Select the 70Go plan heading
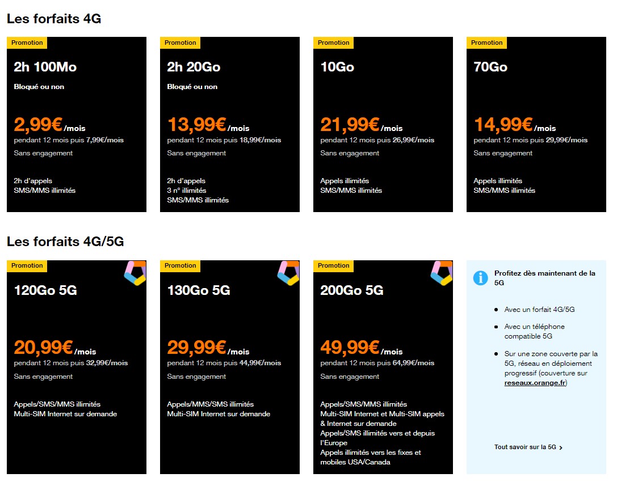The height and width of the screenshot is (486, 617). [x=490, y=67]
